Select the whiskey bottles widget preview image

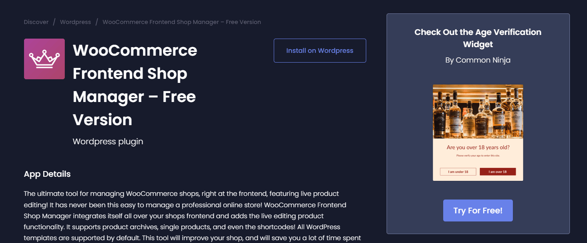point(477,112)
